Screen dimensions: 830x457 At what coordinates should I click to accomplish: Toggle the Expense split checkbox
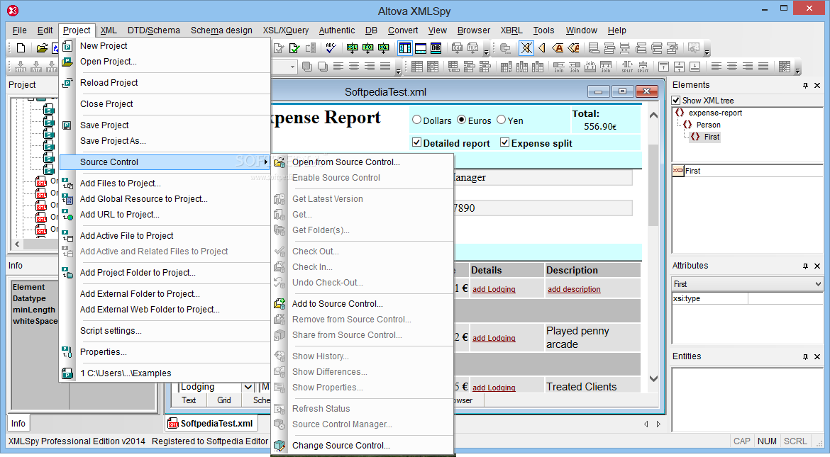tap(504, 142)
